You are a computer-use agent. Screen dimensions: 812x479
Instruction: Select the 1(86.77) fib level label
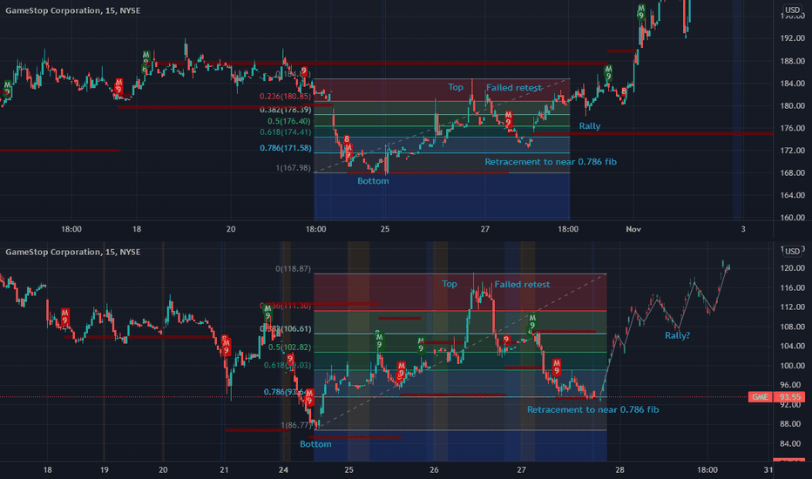tap(297, 425)
